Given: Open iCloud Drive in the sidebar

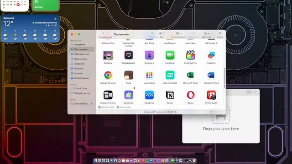Looking at the screenshot, I should click(x=82, y=88).
